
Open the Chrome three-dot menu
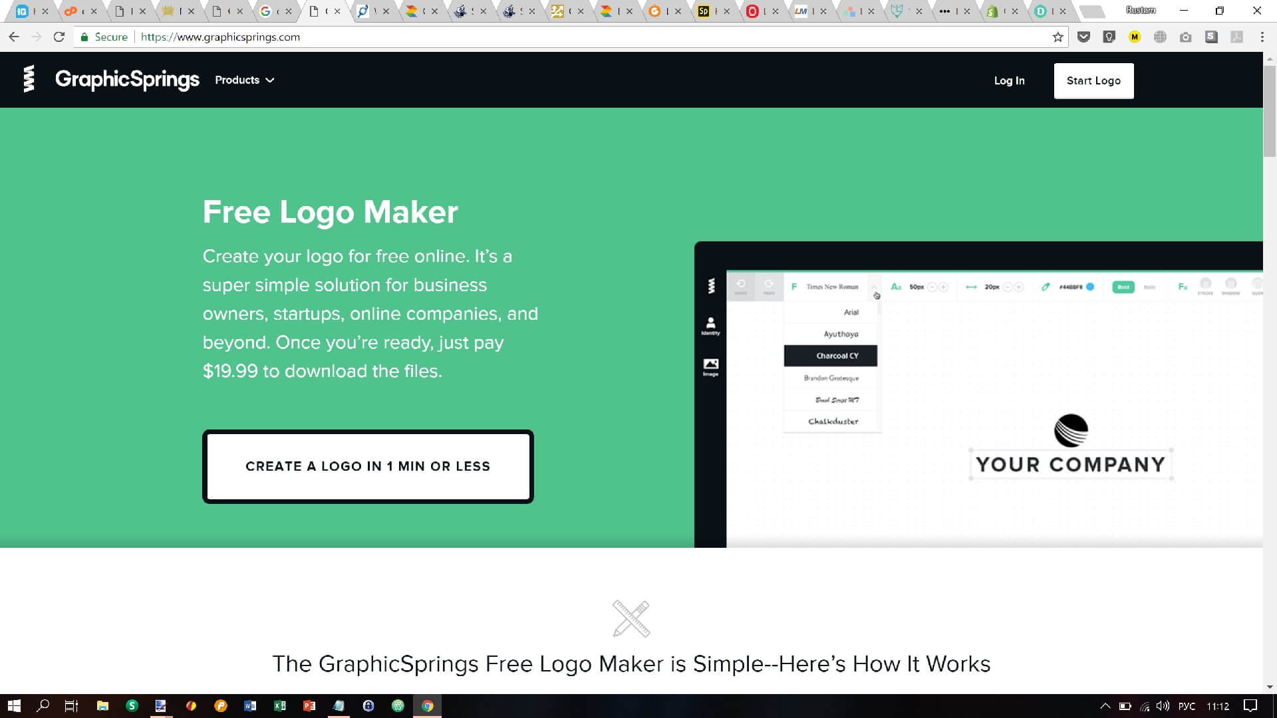[x=1262, y=37]
